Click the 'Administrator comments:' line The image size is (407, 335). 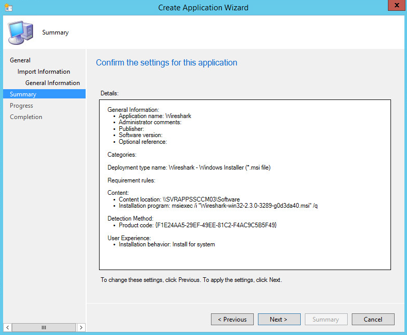150,122
